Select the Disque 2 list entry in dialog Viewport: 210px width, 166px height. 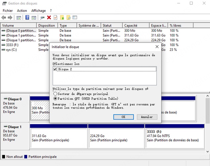106,69
